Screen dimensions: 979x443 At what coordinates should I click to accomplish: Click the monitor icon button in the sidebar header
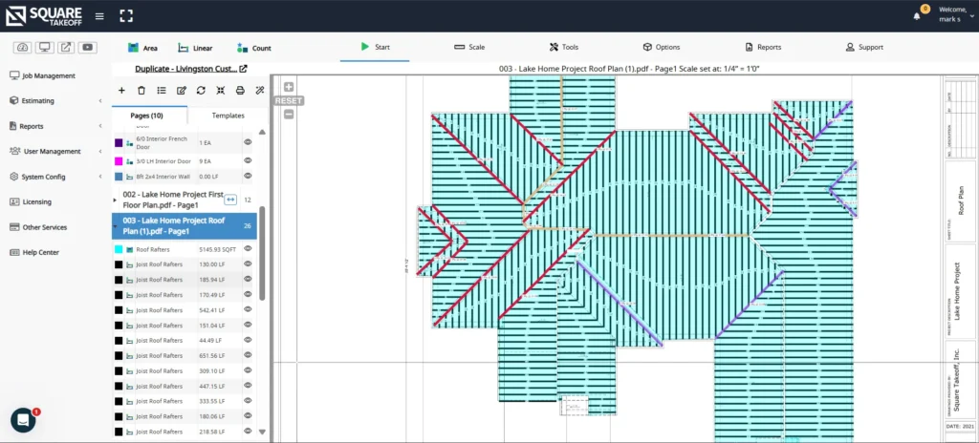[x=44, y=48]
